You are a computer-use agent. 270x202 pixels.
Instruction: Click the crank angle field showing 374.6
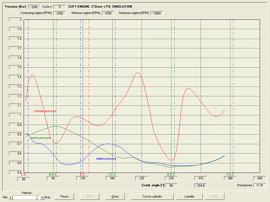click(201, 186)
